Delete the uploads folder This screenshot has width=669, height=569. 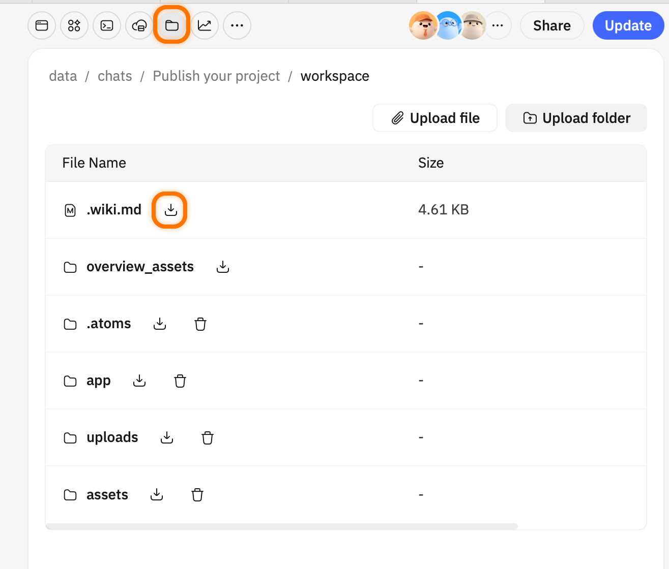tap(208, 437)
